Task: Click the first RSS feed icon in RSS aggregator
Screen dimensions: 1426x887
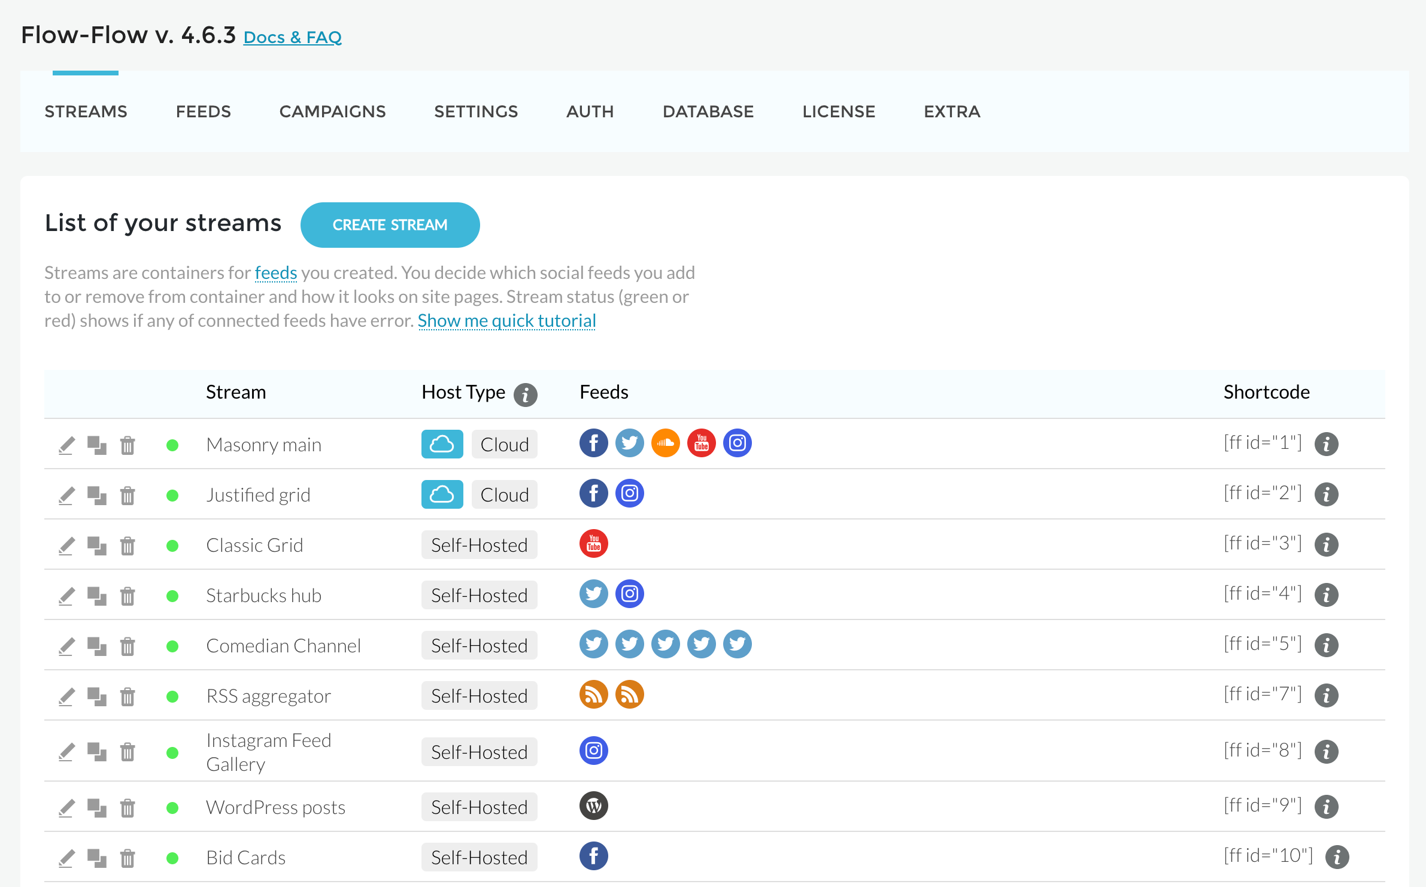Action: [593, 695]
